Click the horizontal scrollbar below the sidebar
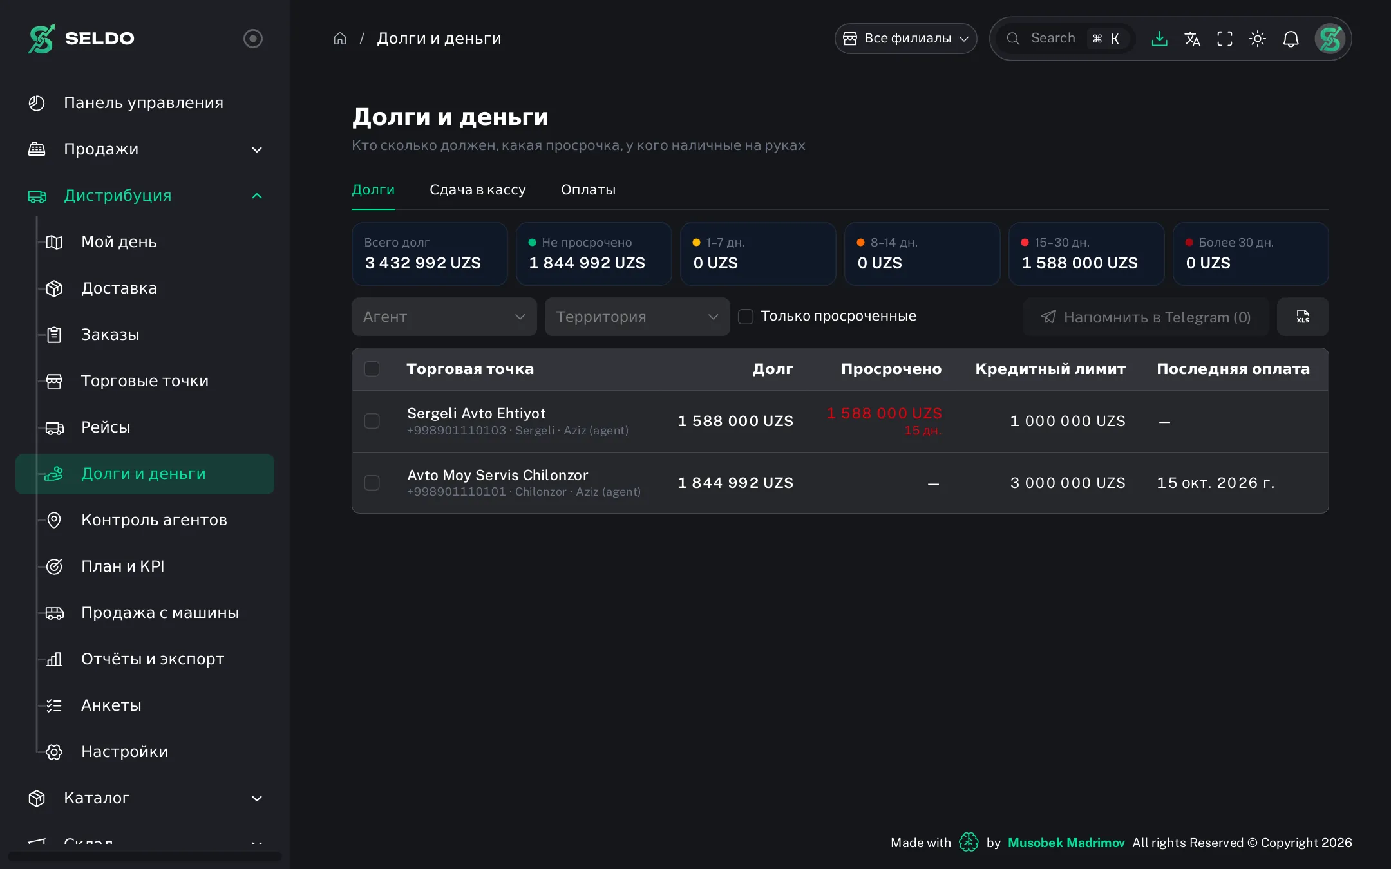This screenshot has height=869, width=1391. click(x=145, y=857)
